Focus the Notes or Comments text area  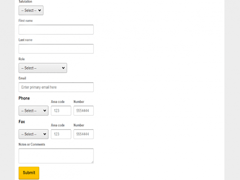point(56,156)
